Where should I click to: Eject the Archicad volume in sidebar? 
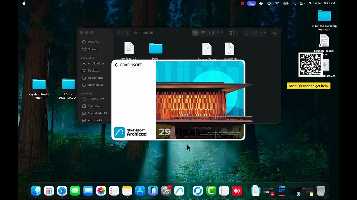(107, 121)
